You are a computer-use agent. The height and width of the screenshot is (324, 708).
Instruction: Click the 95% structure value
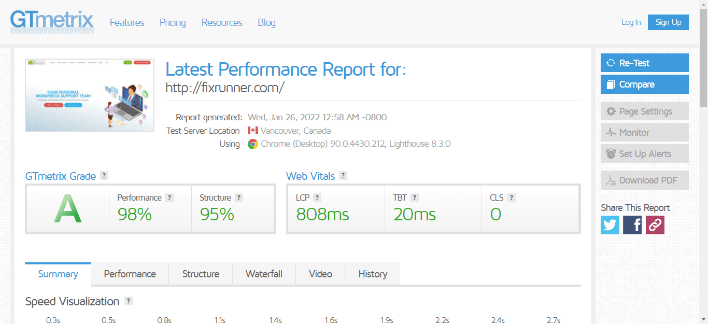[x=217, y=214]
